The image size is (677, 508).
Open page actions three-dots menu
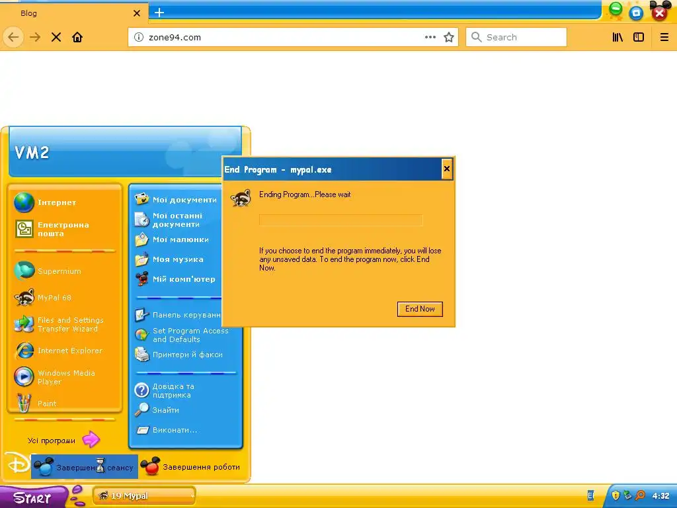coord(430,37)
